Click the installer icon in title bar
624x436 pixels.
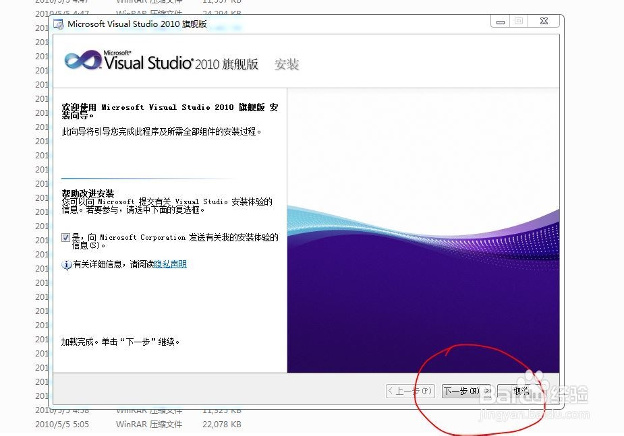(59, 24)
